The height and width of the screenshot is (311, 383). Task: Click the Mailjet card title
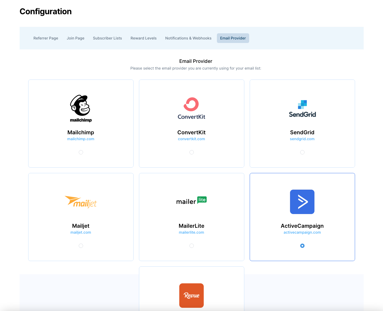tap(81, 226)
